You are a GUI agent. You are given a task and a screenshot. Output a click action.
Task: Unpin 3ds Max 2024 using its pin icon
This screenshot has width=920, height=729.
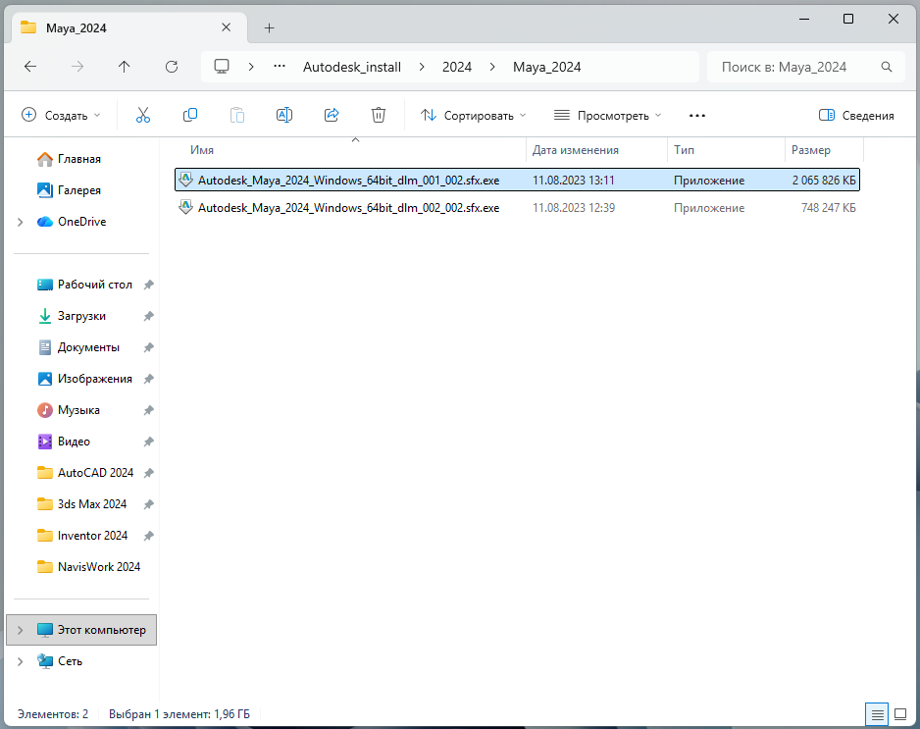click(x=149, y=504)
